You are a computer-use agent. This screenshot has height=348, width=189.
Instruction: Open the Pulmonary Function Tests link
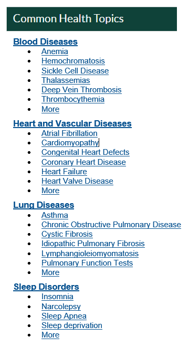pyautogui.click(x=87, y=263)
